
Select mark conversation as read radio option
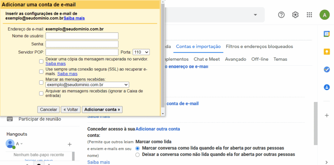pos(137,148)
